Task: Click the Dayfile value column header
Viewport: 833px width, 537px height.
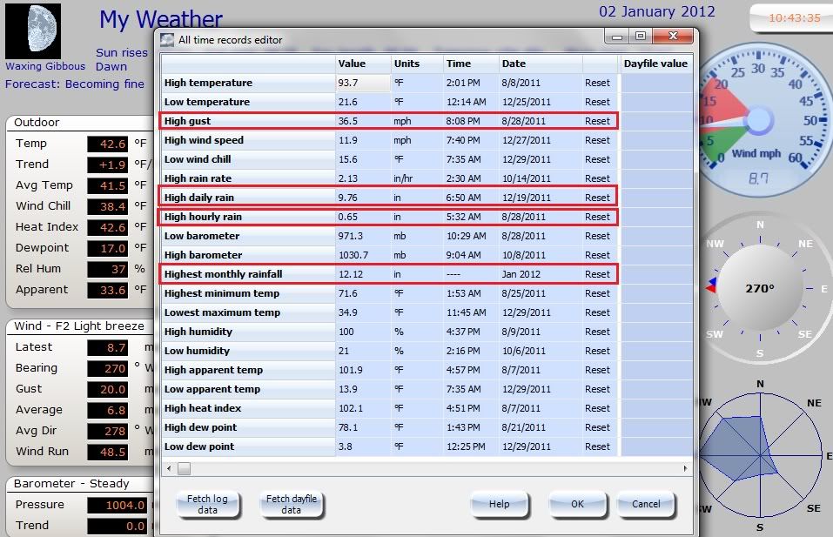Action: [x=655, y=64]
